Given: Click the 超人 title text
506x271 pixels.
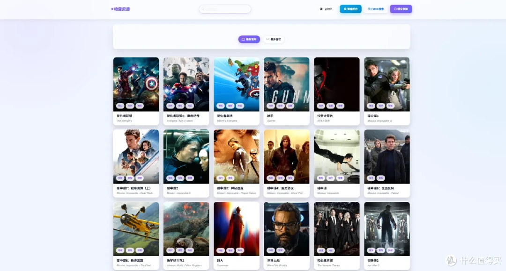Looking at the screenshot, I should pyautogui.click(x=220, y=260).
